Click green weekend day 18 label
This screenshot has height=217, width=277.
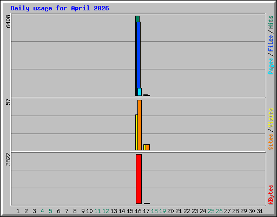pos(154,211)
